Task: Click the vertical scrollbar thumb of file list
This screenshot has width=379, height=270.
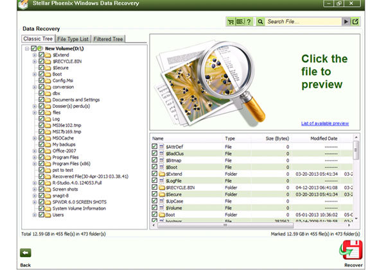Action: [356, 150]
